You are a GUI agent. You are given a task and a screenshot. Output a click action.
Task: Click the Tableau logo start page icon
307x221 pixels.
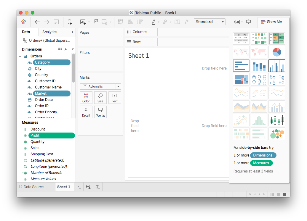pos(23,22)
